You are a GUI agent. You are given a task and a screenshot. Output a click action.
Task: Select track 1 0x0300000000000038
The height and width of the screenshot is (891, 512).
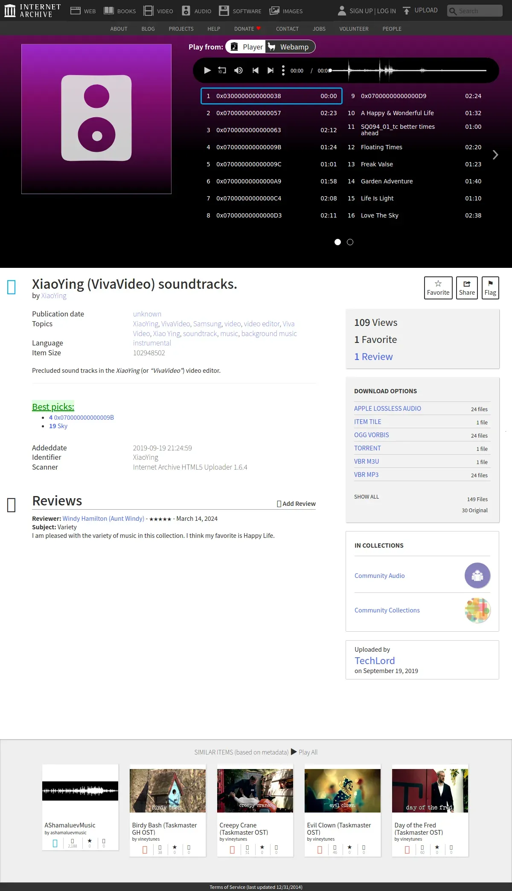pos(271,96)
